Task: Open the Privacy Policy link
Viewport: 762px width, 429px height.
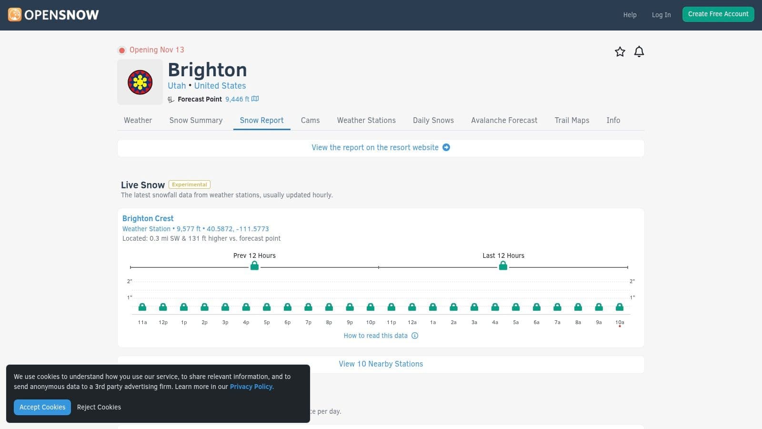Action: [x=251, y=387]
